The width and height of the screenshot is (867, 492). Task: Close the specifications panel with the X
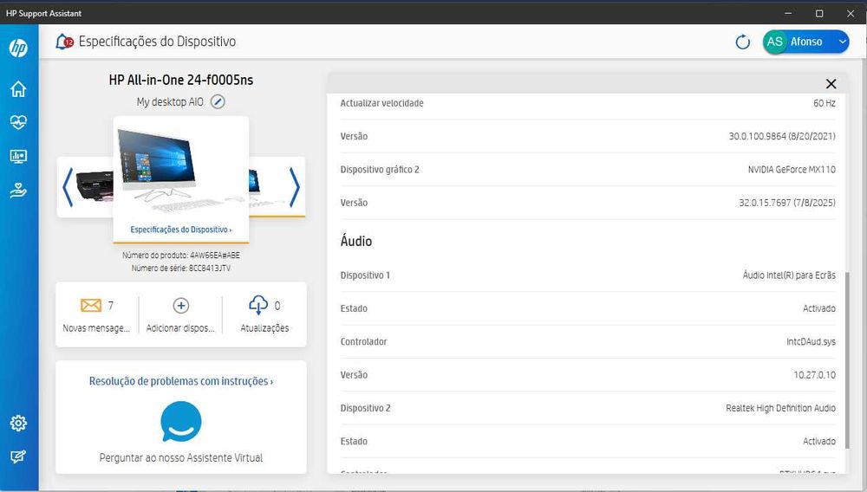831,84
